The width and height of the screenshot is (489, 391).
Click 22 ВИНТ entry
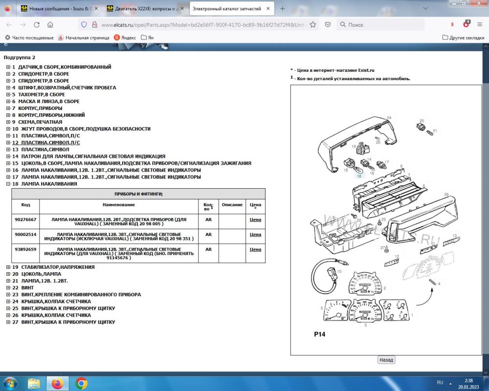(x=23, y=288)
